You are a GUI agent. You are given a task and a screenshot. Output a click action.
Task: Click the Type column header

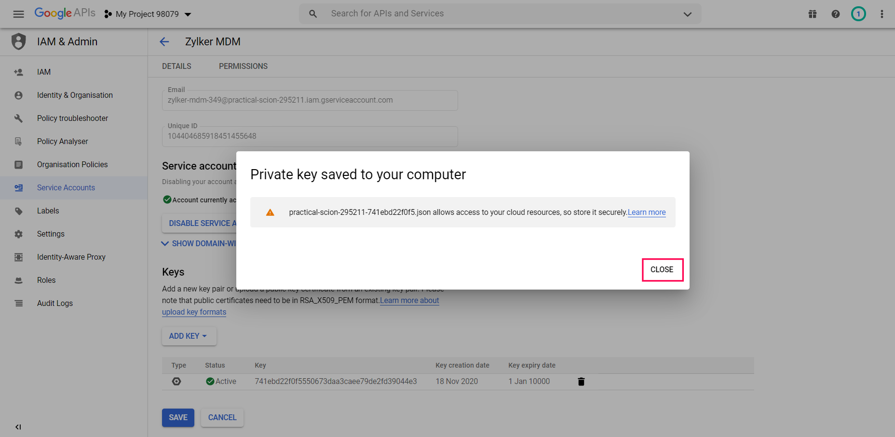pyautogui.click(x=179, y=366)
